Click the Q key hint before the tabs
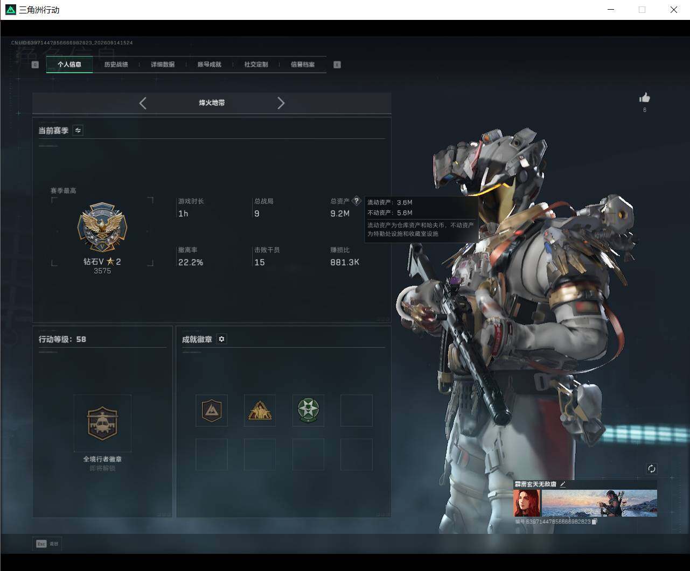Screen dimensions: 690x571 point(36,65)
